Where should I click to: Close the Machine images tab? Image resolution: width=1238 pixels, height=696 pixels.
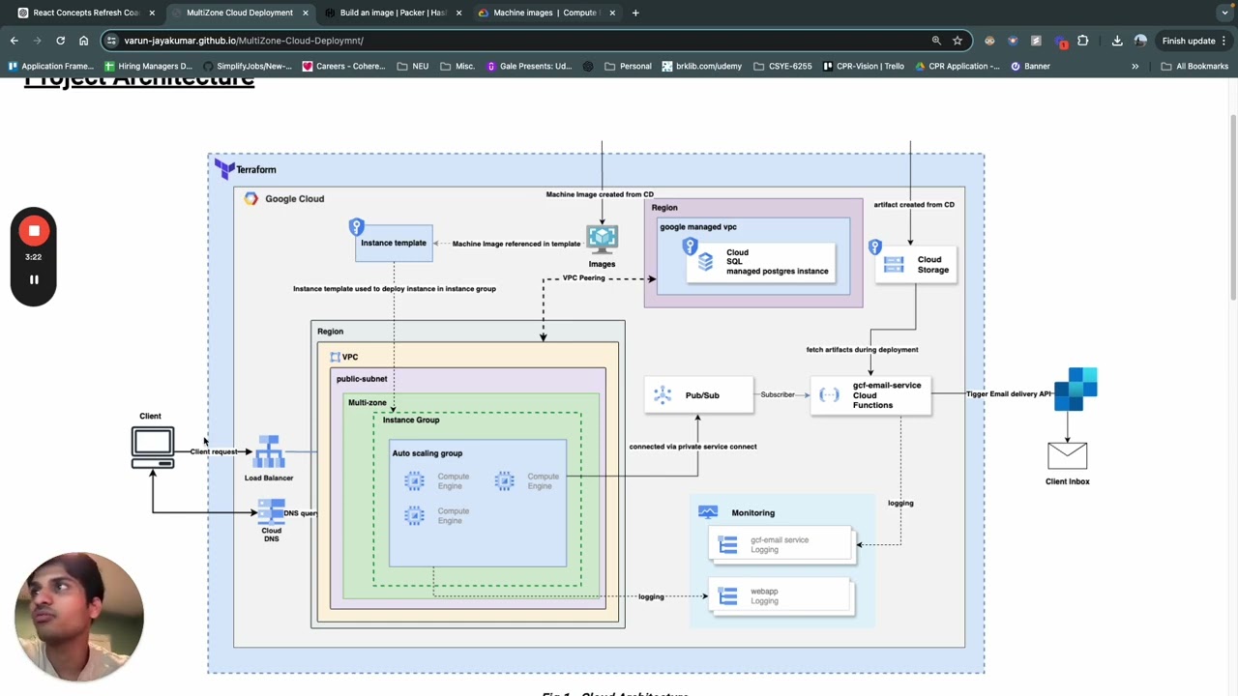(612, 13)
